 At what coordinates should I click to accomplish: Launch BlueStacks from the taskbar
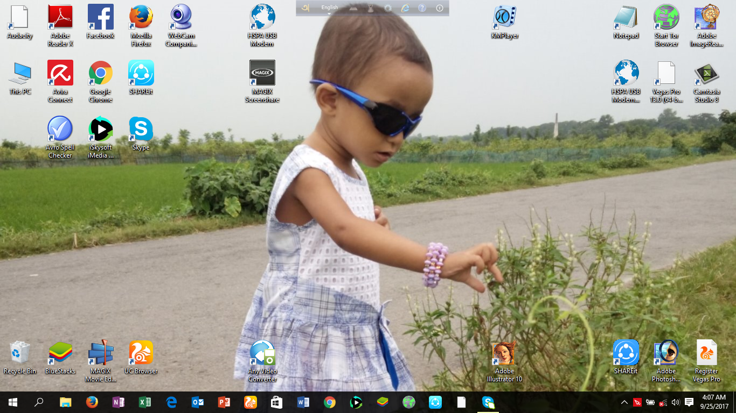point(383,402)
